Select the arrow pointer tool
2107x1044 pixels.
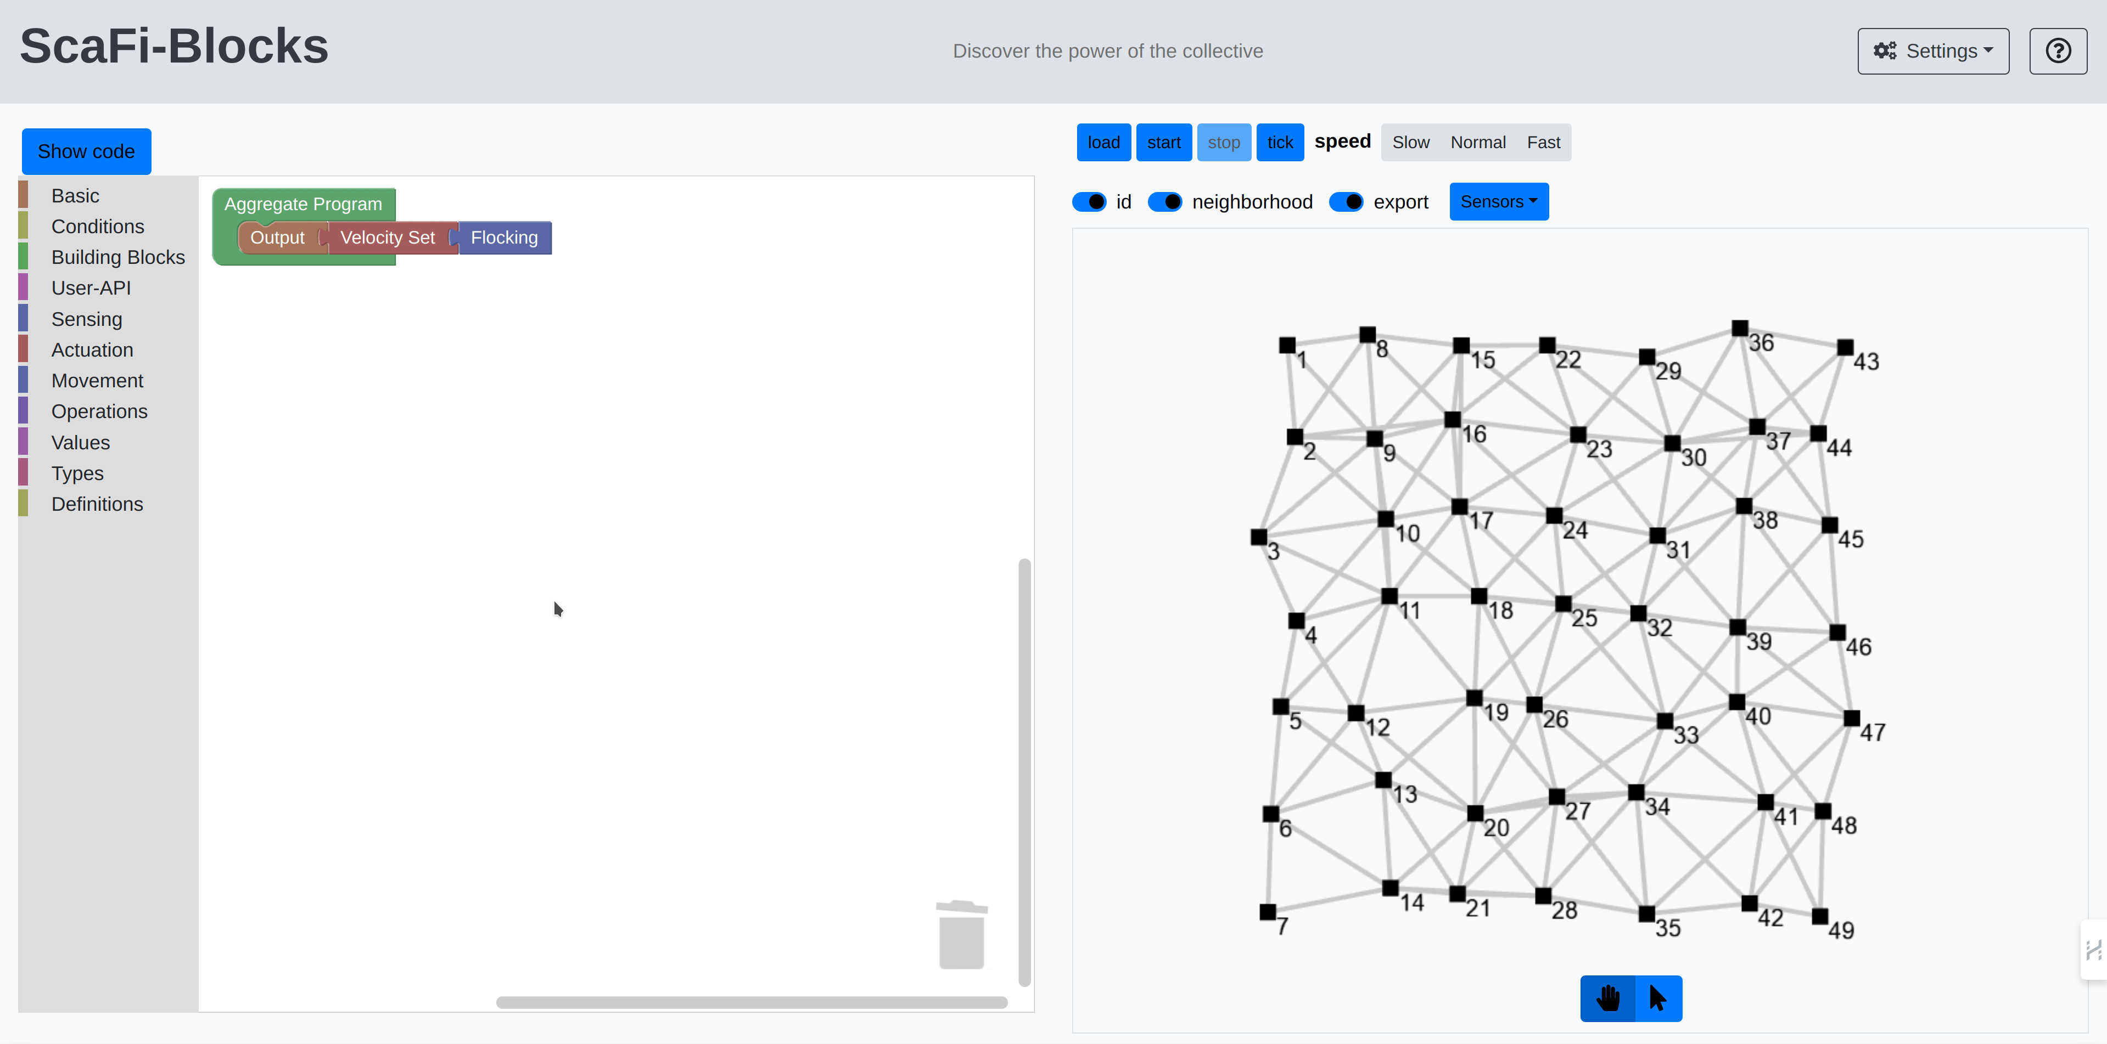pos(1658,998)
